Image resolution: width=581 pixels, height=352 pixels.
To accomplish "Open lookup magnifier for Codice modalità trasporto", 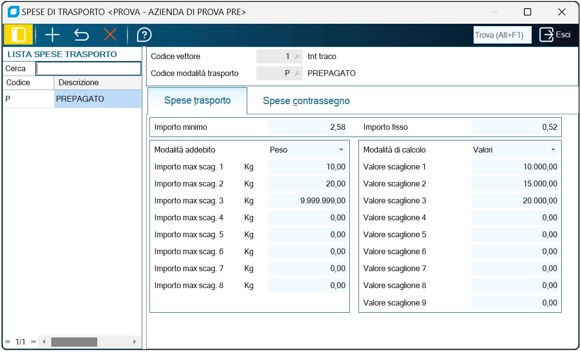I will [297, 74].
